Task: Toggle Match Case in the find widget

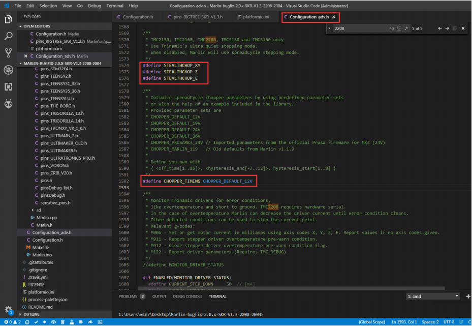Action: pos(391,28)
